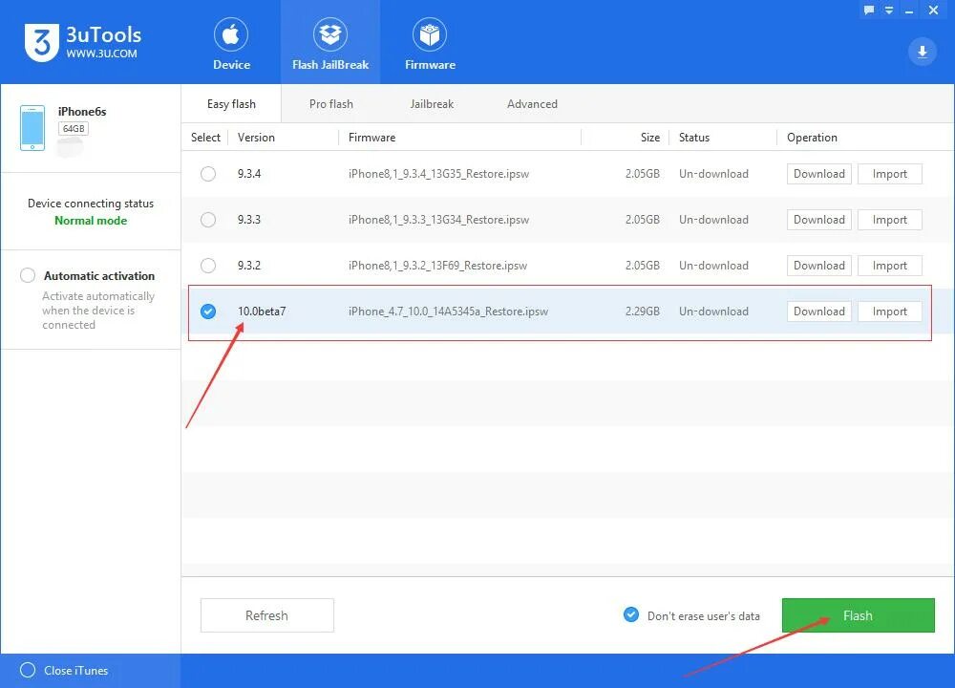Click iPhone_4.7_10.0_14A5345a_Restore.ipsw file name
Screen dimensions: 955x688
click(x=448, y=311)
